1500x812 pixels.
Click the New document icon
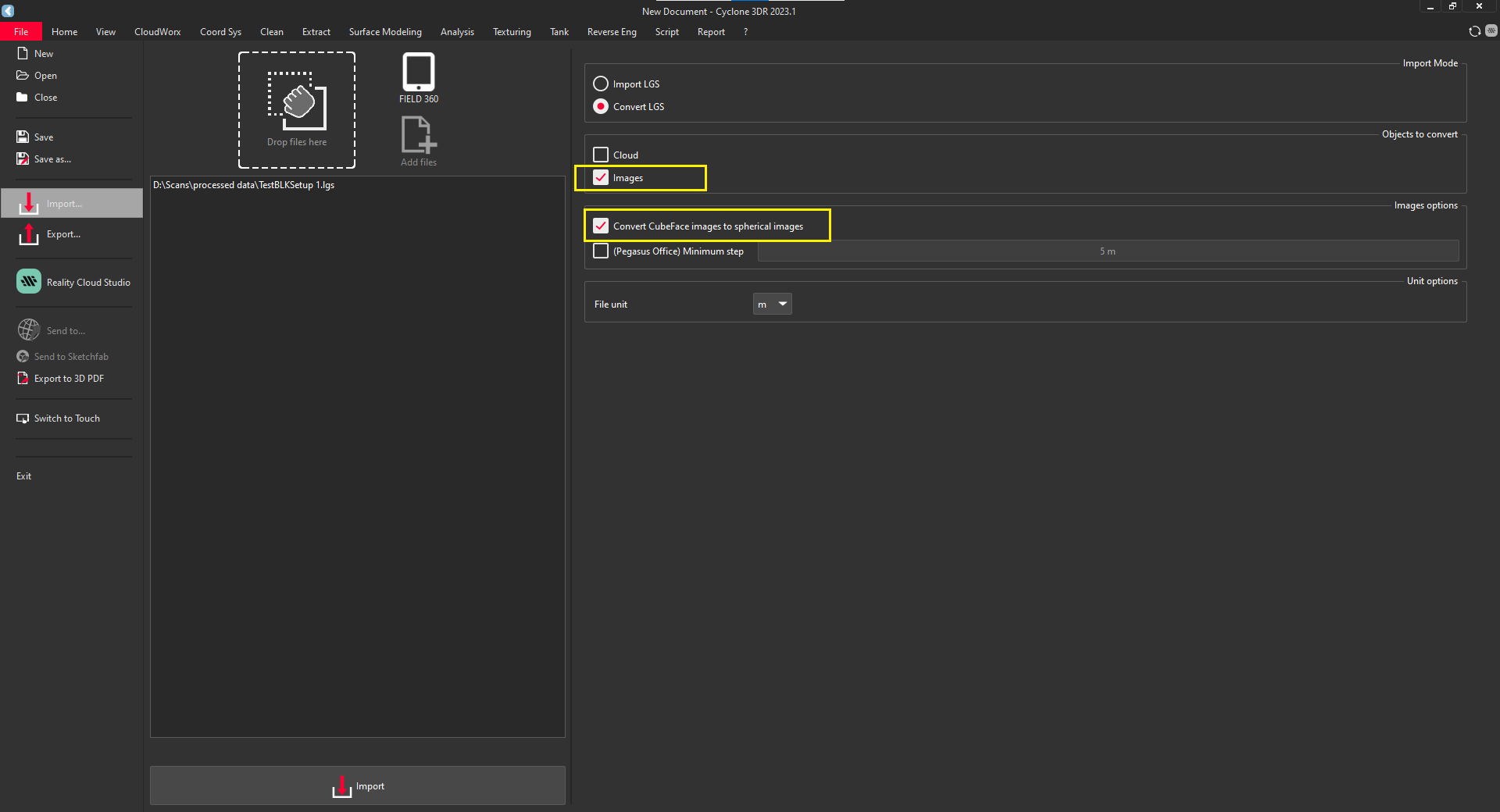pyautogui.click(x=23, y=54)
